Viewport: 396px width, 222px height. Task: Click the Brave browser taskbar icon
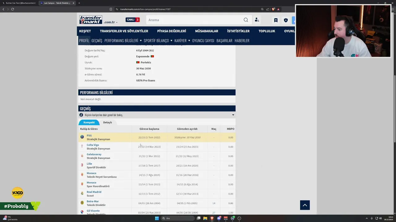coord(212,218)
